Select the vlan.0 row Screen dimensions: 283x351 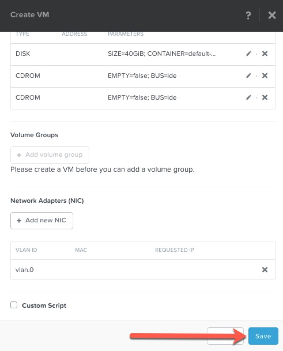(143, 270)
